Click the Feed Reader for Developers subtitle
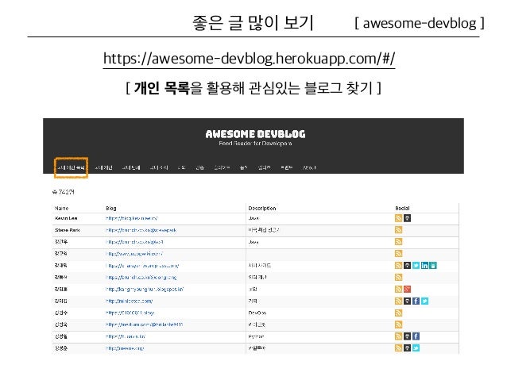The image size is (507, 380). coord(255,144)
